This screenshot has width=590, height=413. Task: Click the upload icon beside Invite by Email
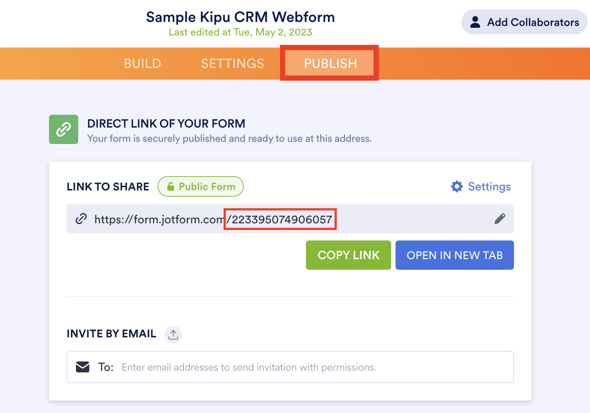coord(173,334)
